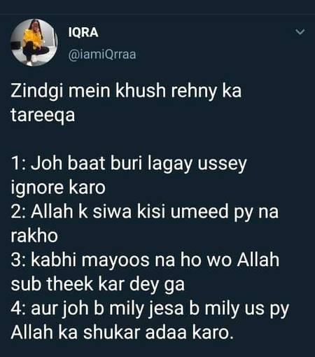This screenshot has height=357, width=315.
Task: Click the word 'khush' in the heading
Action: tap(141, 91)
